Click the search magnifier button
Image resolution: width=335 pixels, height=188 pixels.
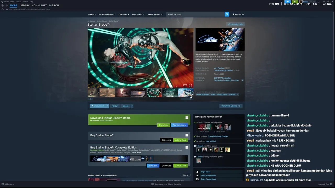click(227, 14)
